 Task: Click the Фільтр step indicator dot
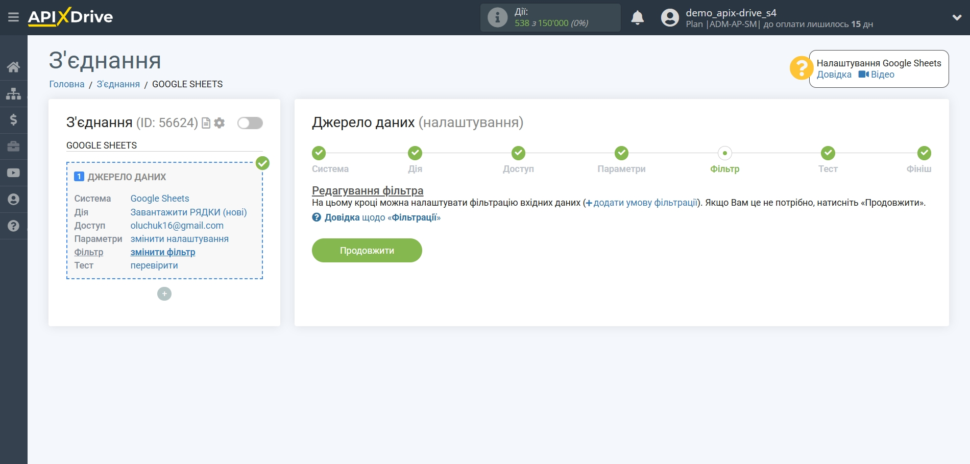(724, 153)
